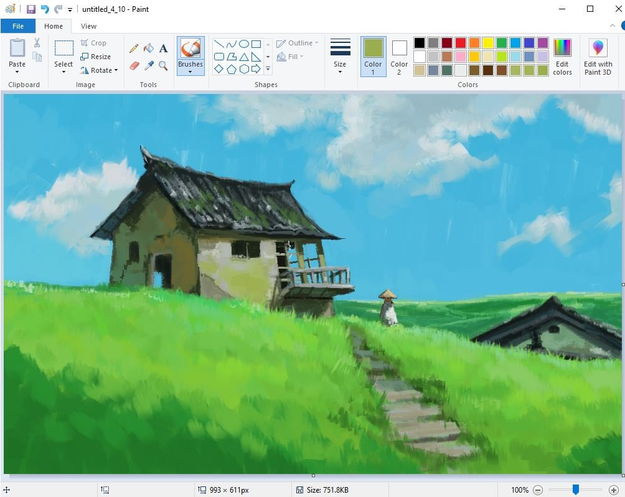Screen dimensions: 625x497
Task: Choose the Oval shape
Action: coord(244,44)
